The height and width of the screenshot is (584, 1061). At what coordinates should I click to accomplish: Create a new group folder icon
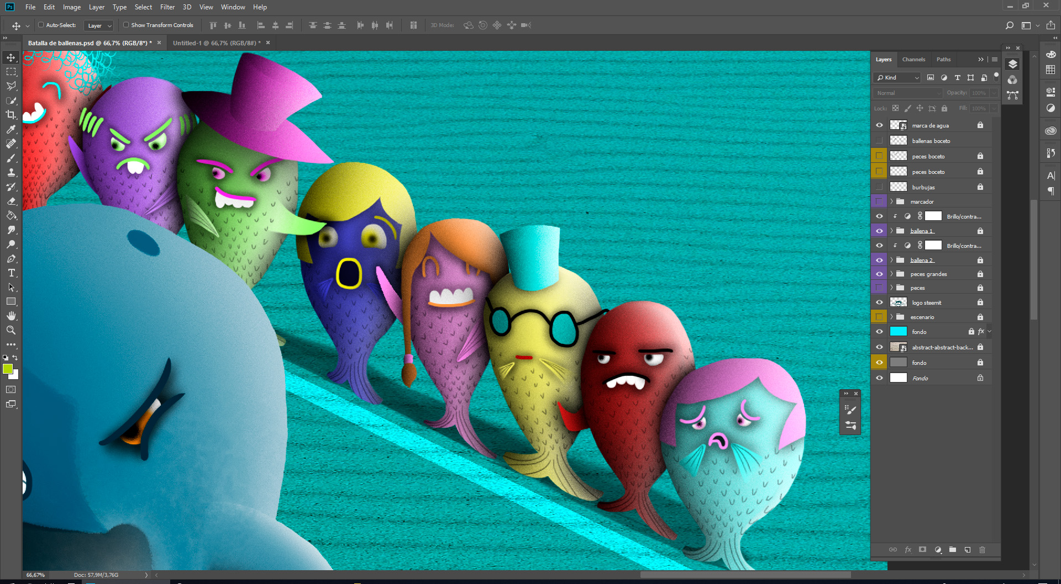[x=953, y=550]
